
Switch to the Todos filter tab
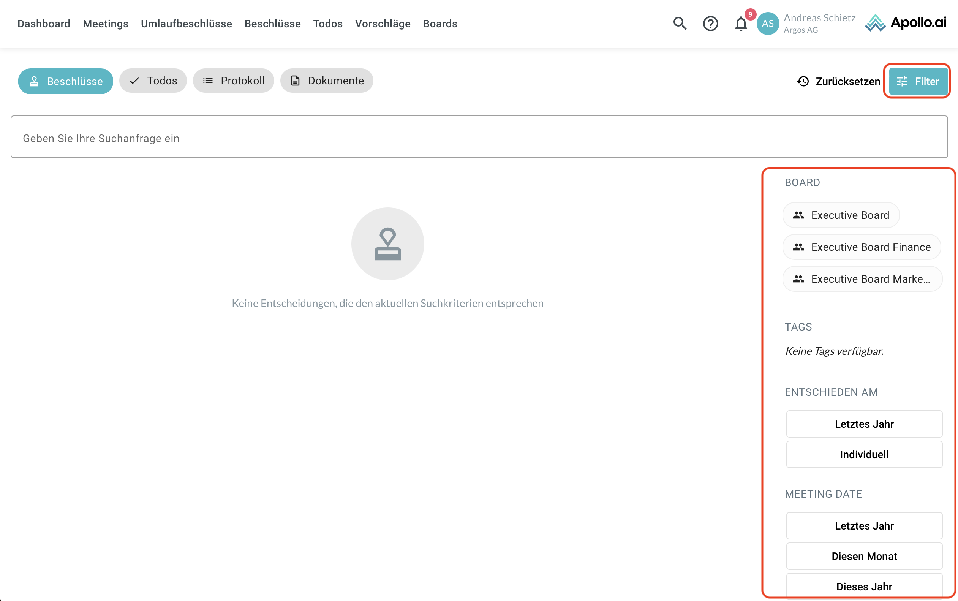(153, 81)
